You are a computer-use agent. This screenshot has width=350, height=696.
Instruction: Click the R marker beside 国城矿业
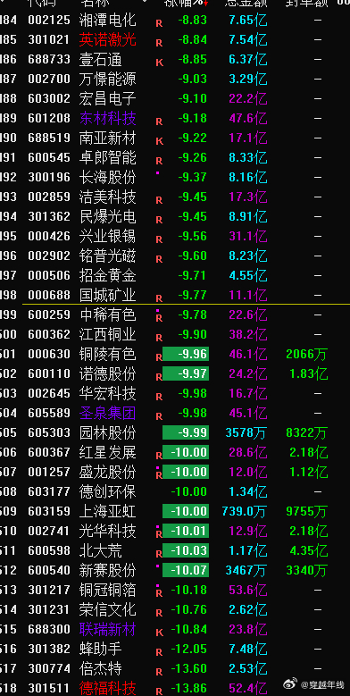[x=159, y=298]
